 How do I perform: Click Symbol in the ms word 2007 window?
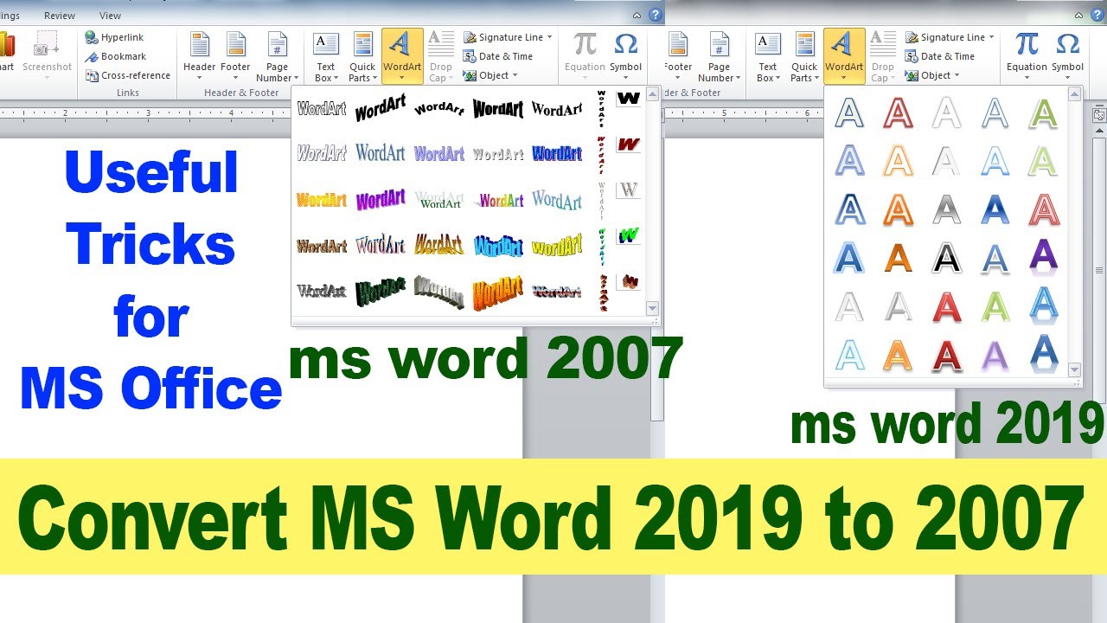pos(625,56)
